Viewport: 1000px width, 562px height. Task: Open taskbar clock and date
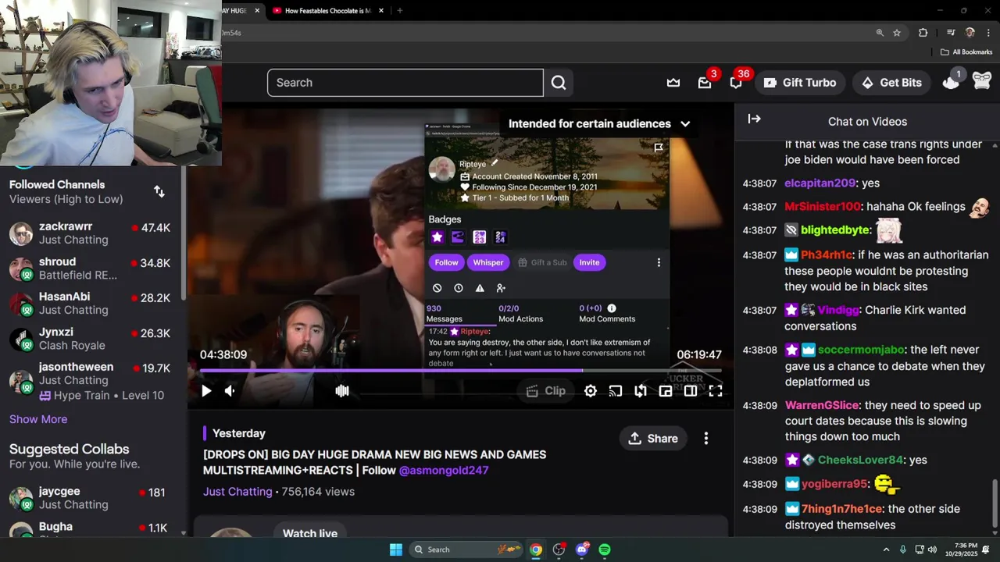pyautogui.click(x=961, y=550)
